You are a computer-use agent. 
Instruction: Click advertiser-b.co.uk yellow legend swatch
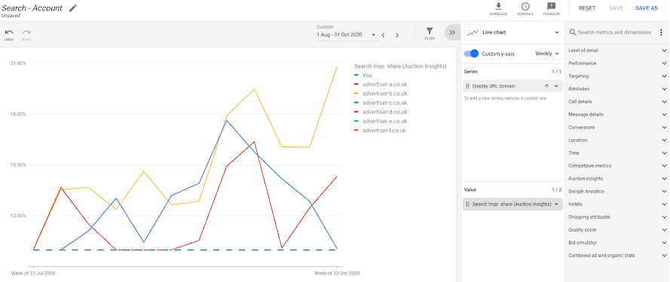coord(356,93)
